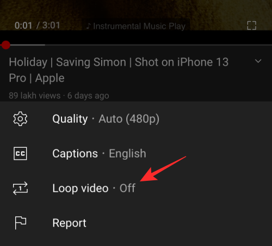Screen dimensions: 272x246
Task: Click the 0:01 / 3:01 time display
Action: 37,26
